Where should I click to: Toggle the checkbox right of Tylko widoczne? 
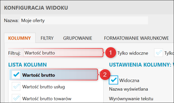[x=159, y=53]
